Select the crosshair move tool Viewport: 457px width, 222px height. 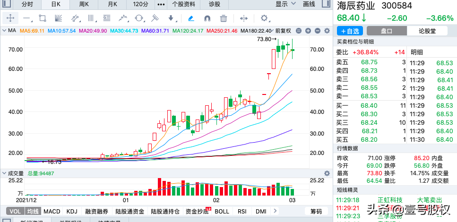pos(11,18)
